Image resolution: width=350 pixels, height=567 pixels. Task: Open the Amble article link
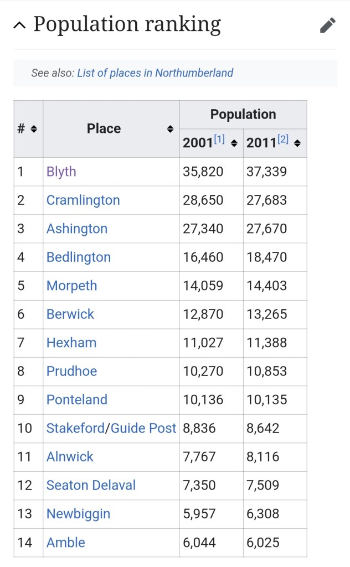pyautogui.click(x=66, y=543)
